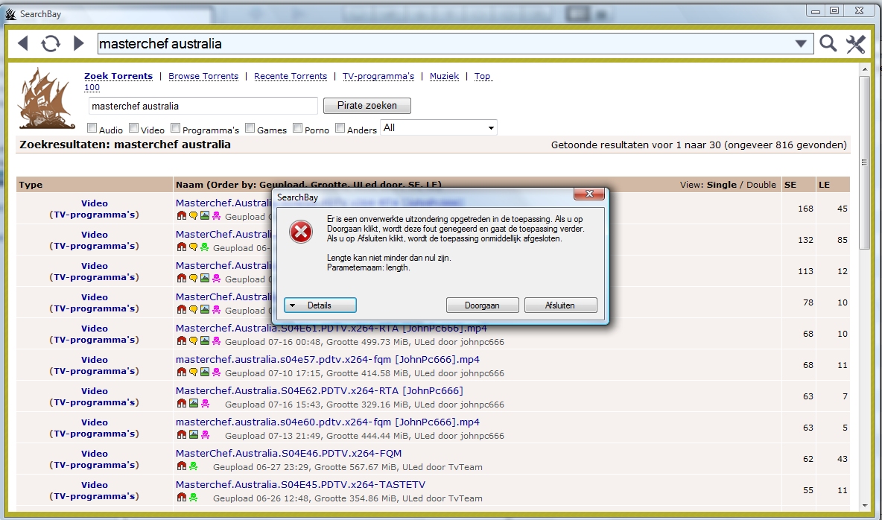Click magnet icon for Masterchef.Australia.S04E45 TASTETV
This screenshot has height=520, width=882.
click(181, 497)
